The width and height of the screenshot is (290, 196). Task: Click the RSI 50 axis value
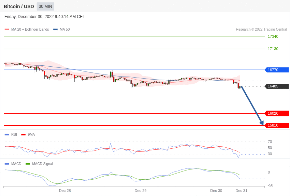(270, 148)
